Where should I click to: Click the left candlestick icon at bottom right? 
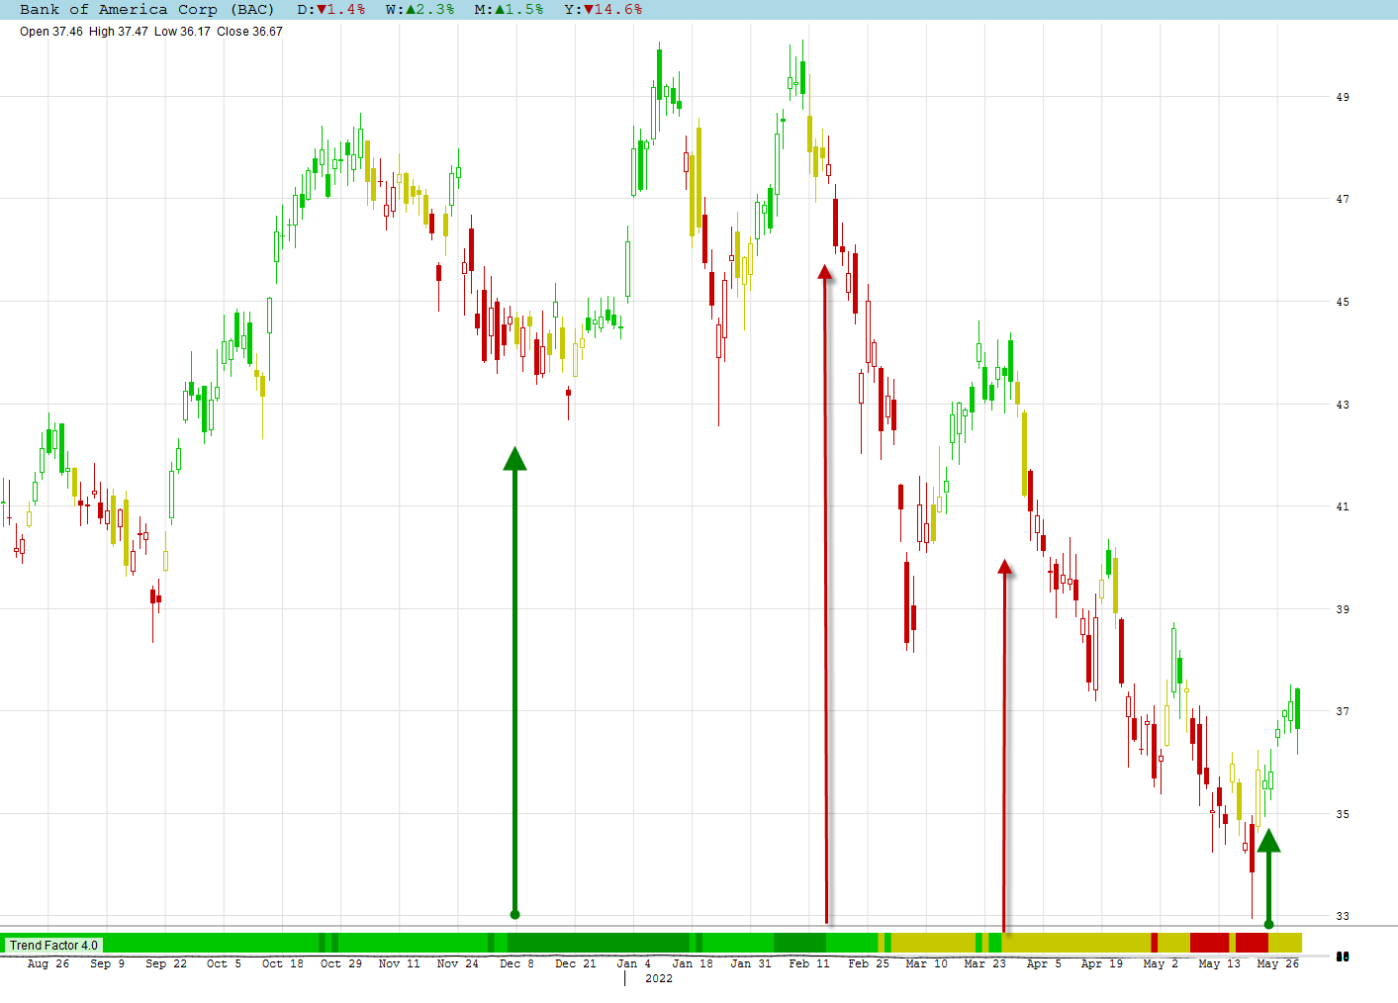[1339, 957]
